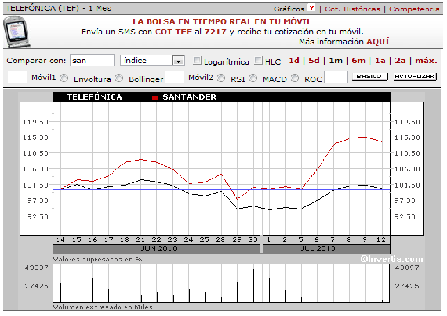Click the SANTANDER legend label
447x316 pixels.
[x=189, y=97]
